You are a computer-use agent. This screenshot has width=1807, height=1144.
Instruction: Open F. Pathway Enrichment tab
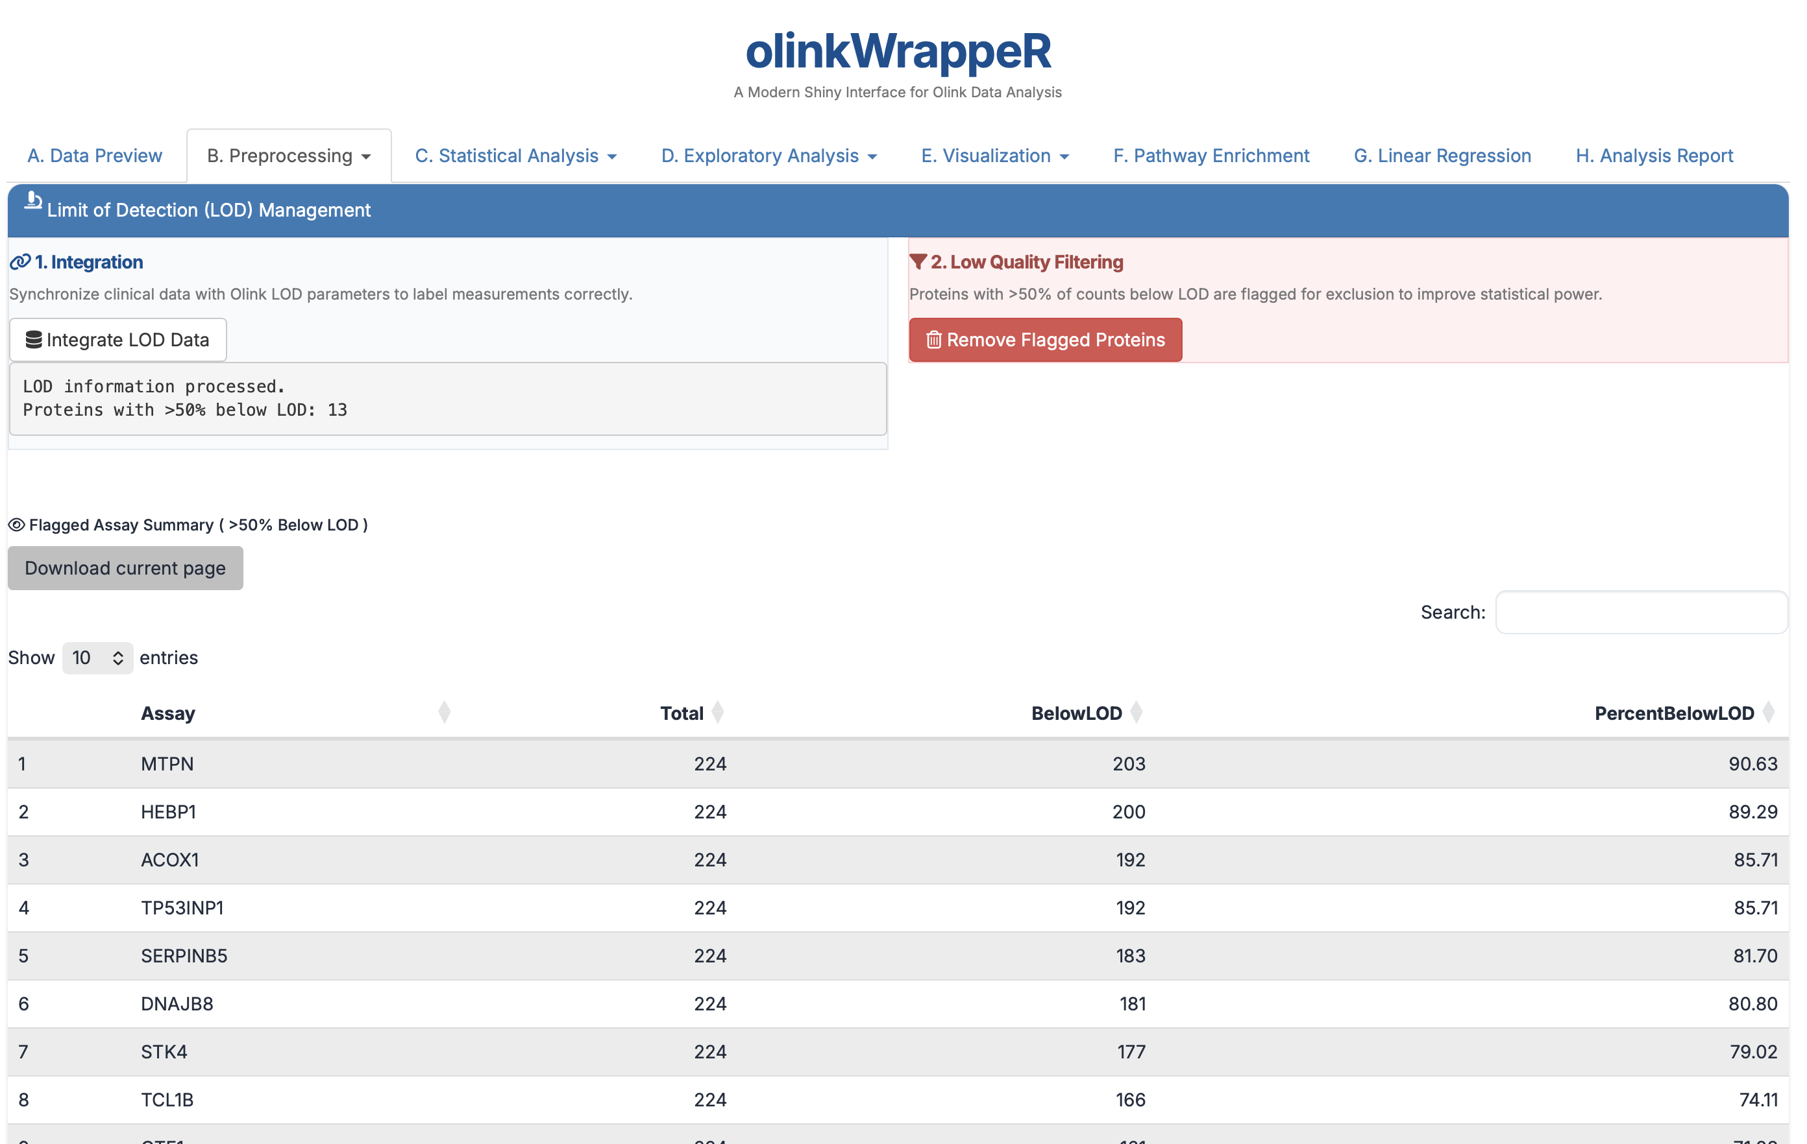pyautogui.click(x=1211, y=156)
